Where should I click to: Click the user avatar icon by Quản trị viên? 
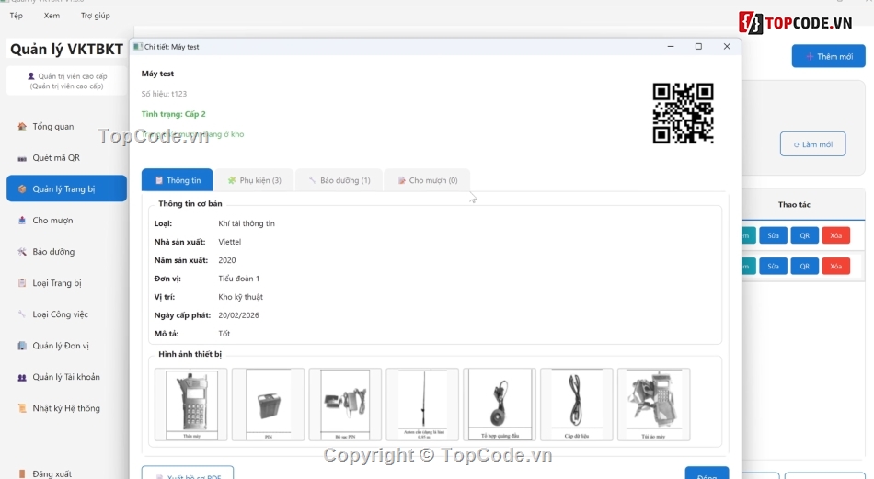pos(31,76)
